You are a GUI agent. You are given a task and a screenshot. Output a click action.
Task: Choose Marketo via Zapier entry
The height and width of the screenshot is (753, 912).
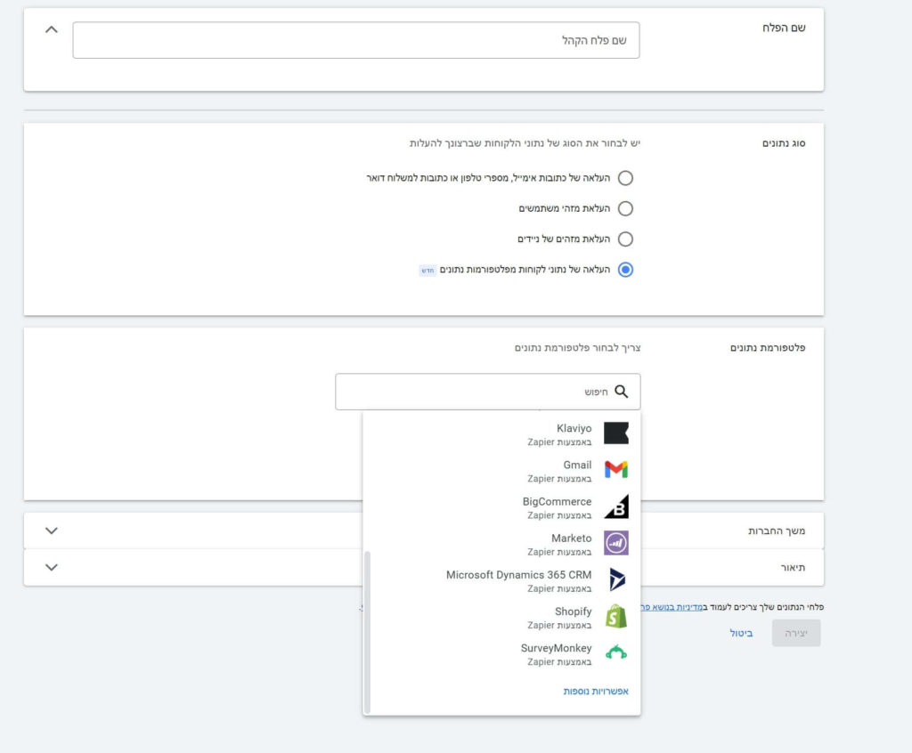pos(501,544)
